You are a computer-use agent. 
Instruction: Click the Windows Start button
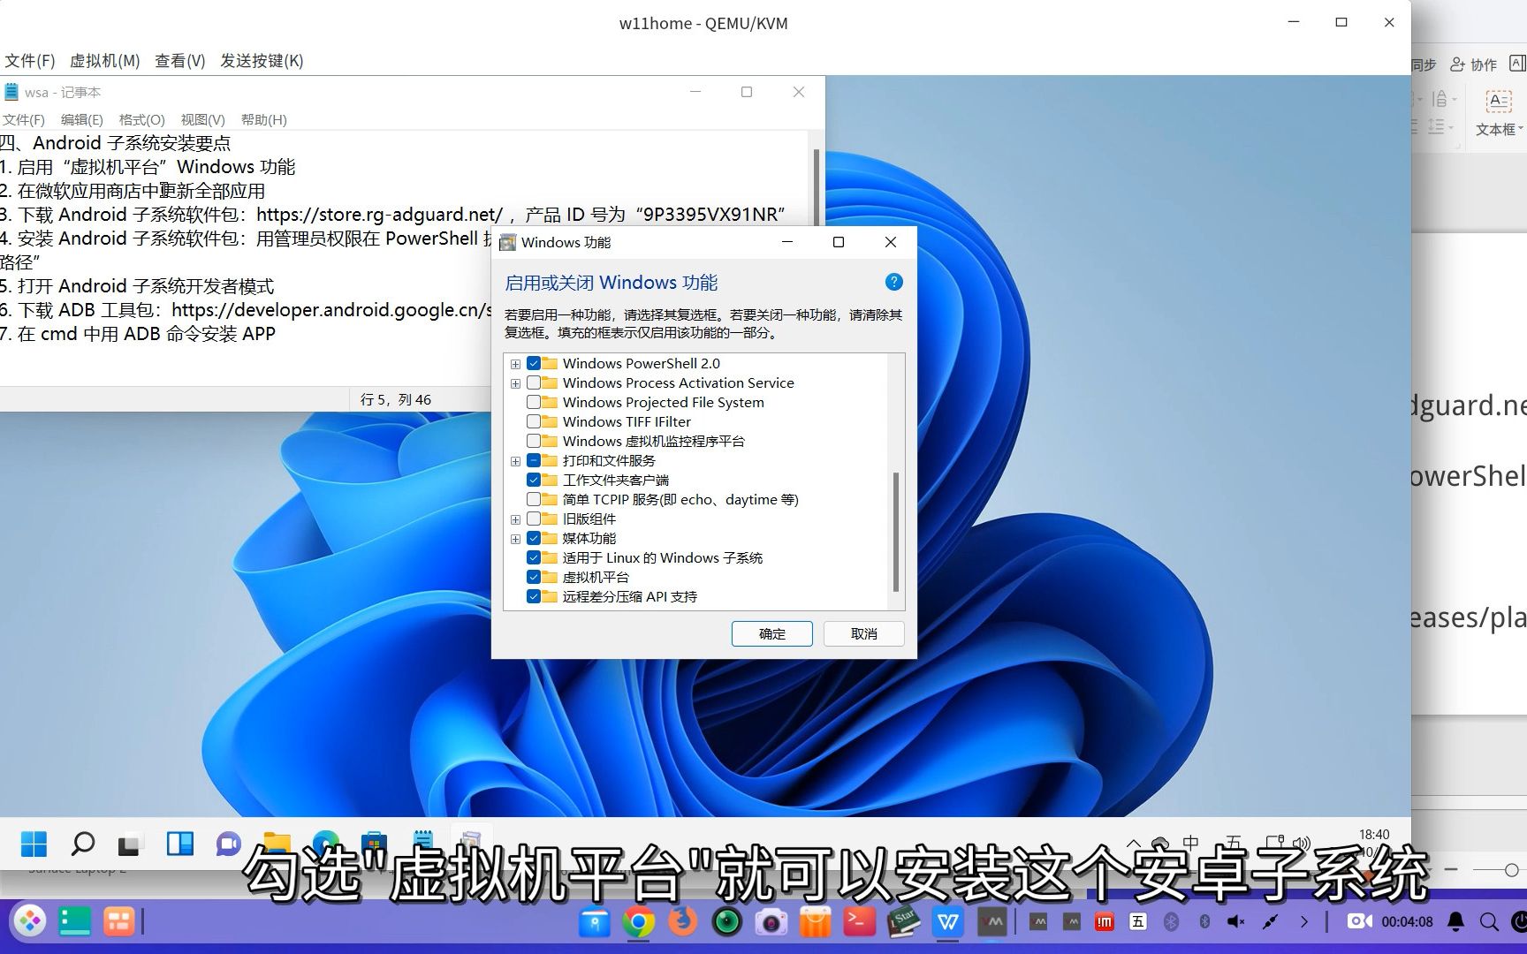tap(33, 844)
